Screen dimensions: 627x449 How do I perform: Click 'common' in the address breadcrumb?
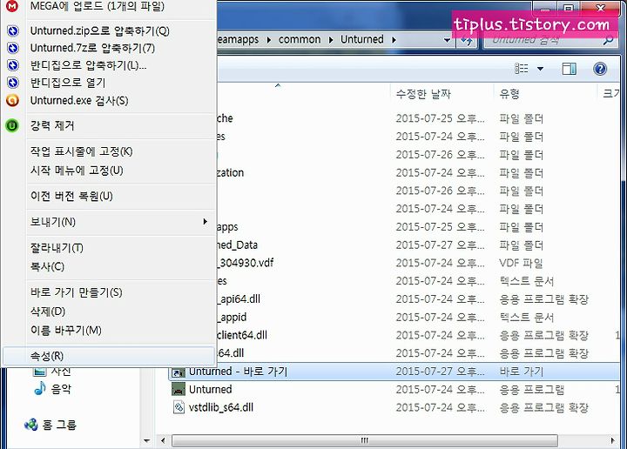[300, 39]
